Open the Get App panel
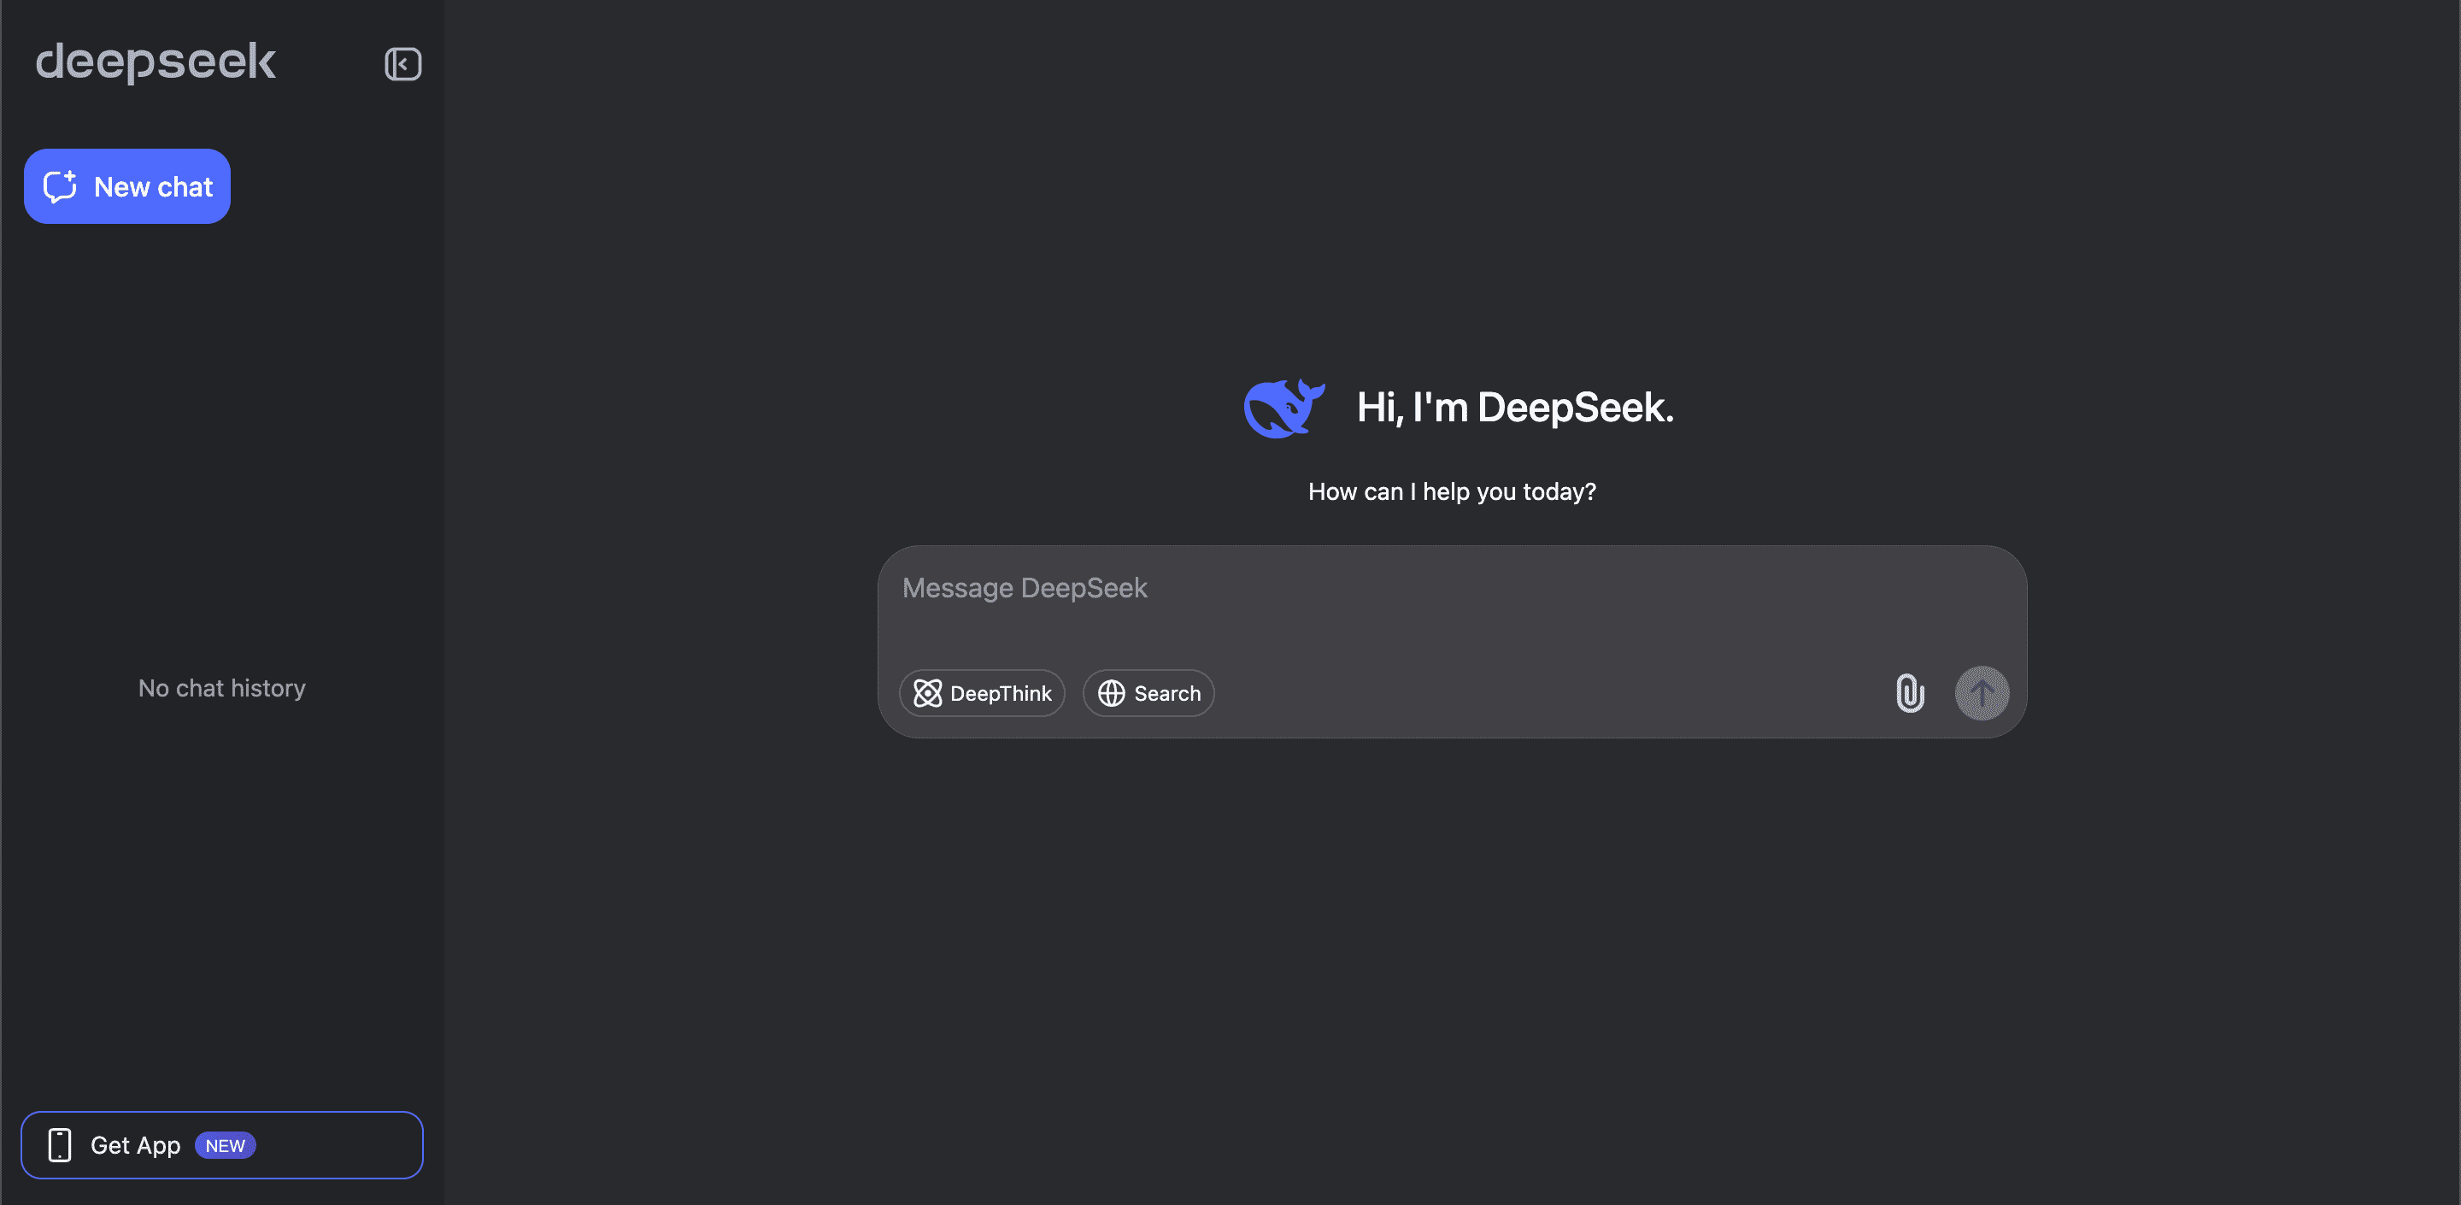Viewport: 2461px width, 1205px height. tap(220, 1145)
